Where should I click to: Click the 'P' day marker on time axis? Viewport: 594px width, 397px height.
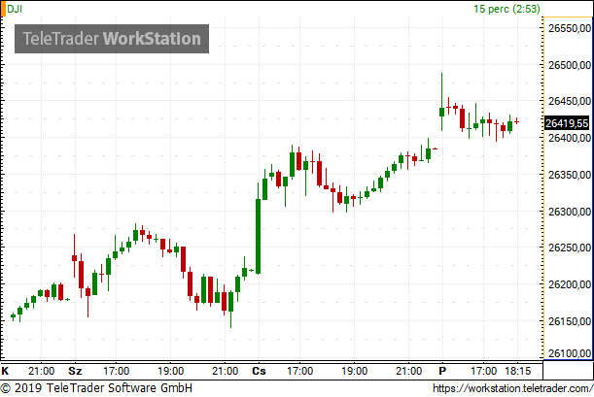click(x=442, y=371)
